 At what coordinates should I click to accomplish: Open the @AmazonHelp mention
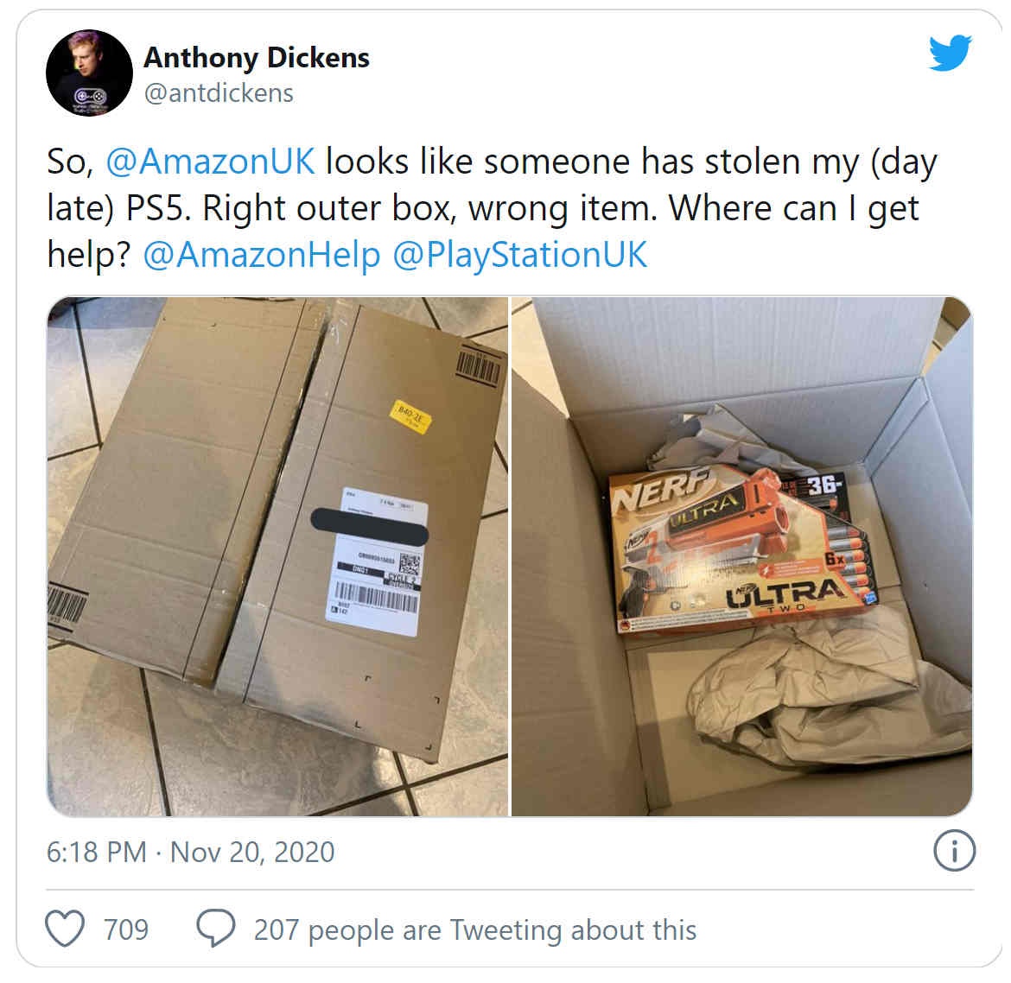[x=262, y=255]
